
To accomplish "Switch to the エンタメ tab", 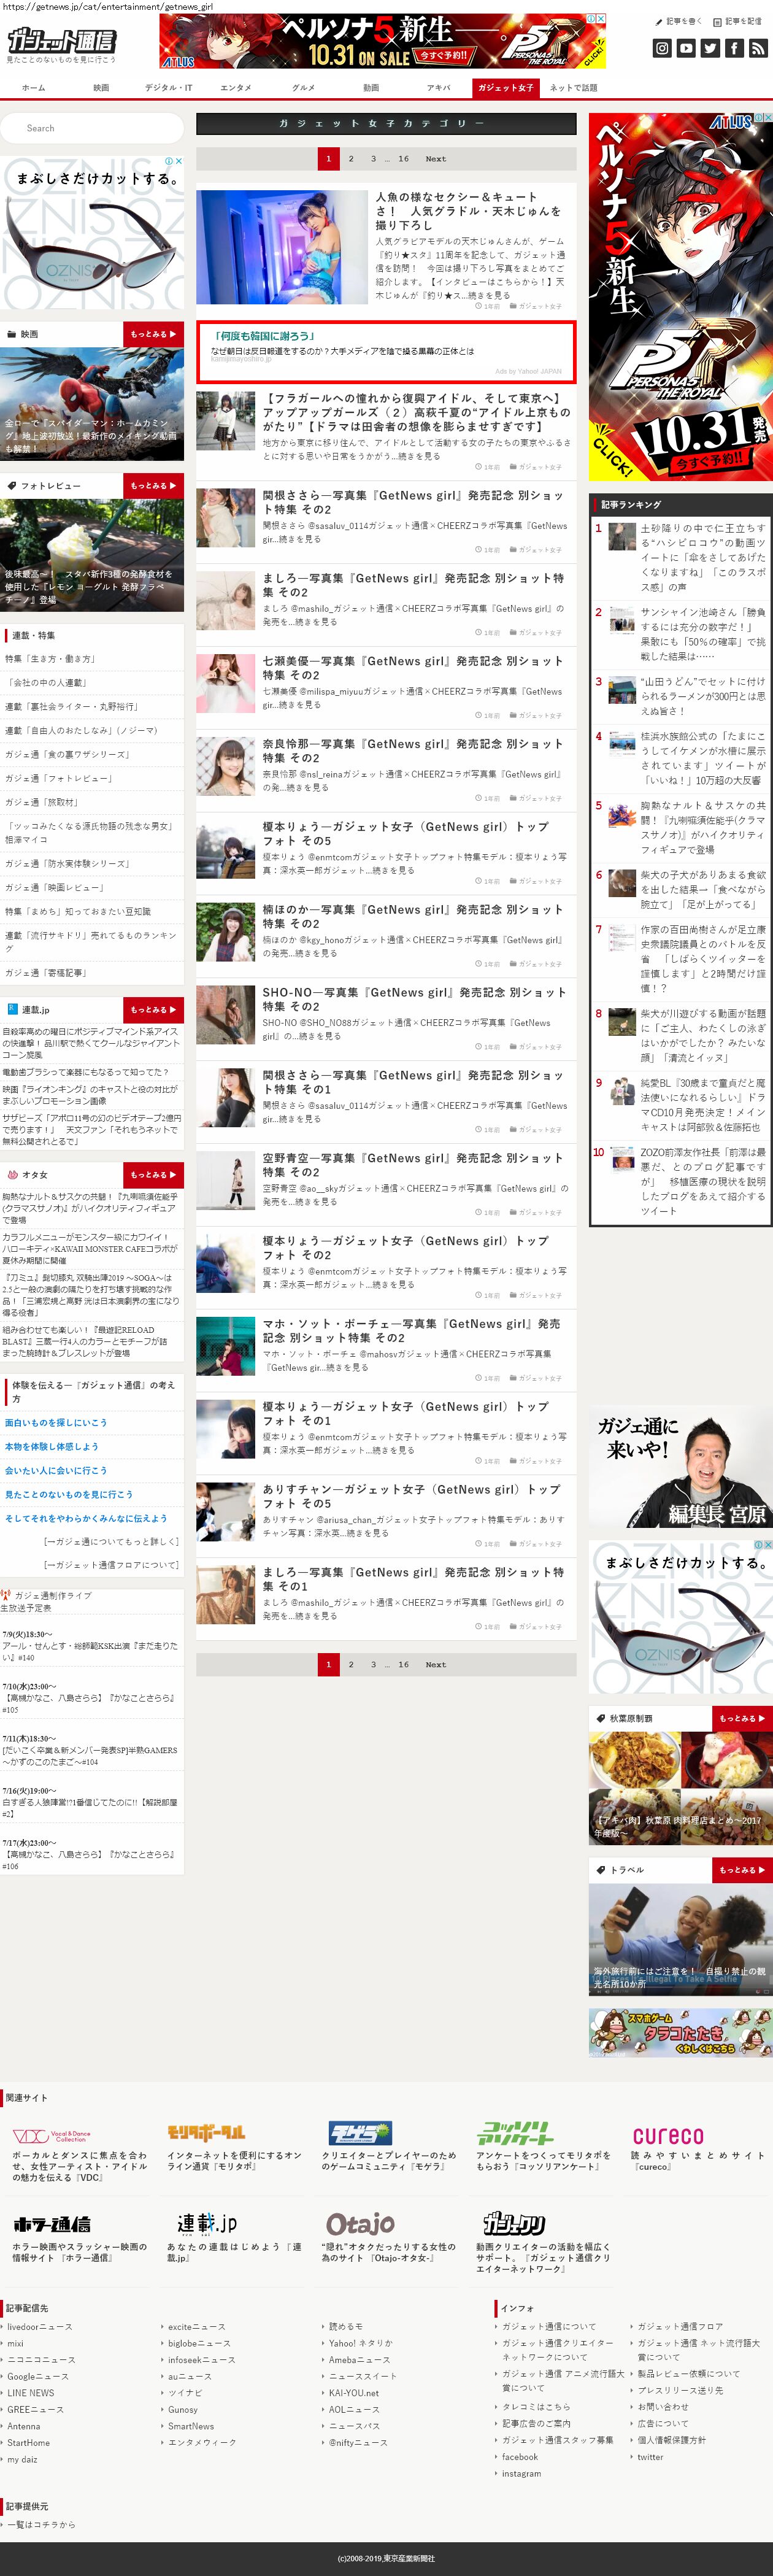I will click(236, 88).
